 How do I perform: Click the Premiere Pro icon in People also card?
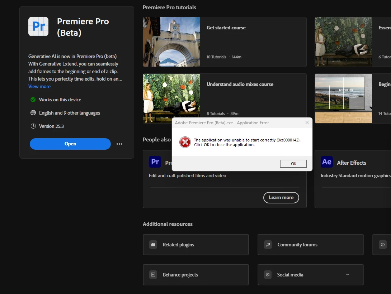155,162
